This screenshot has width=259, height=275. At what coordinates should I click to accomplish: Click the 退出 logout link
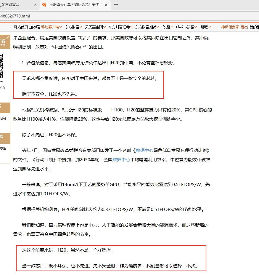tap(244, 27)
